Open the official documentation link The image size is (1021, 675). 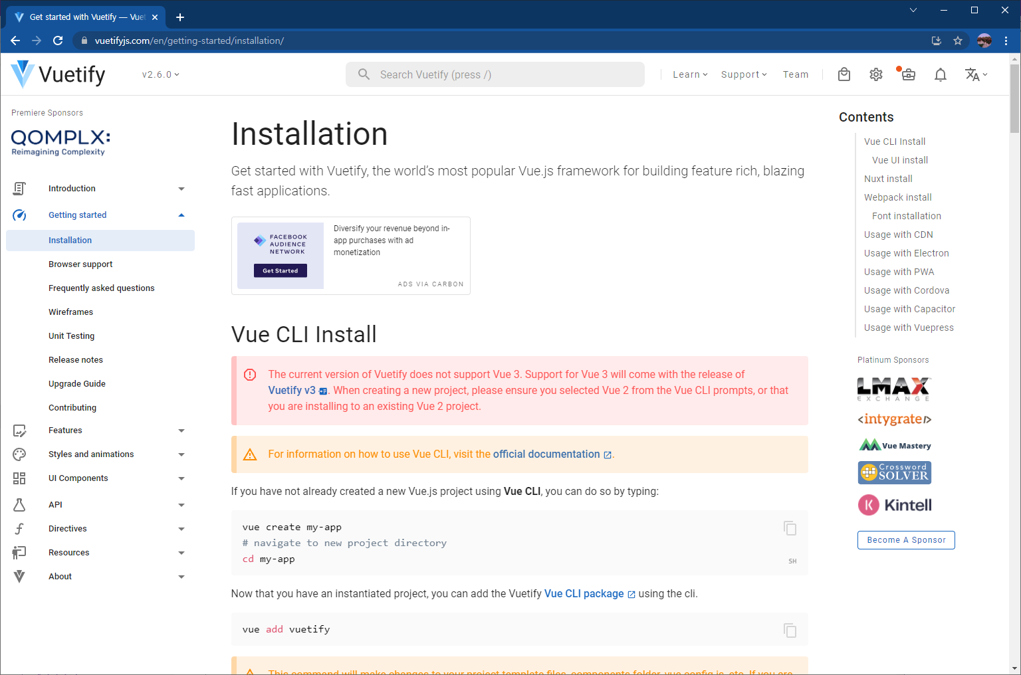pos(552,454)
